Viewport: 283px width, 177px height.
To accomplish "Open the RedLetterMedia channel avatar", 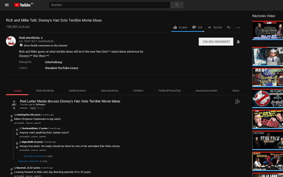I will coord(11,41).
